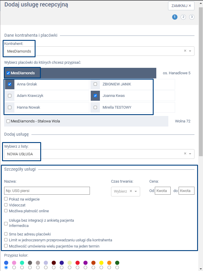
Task: Click the step 1 indicator
Action: coord(175,17)
